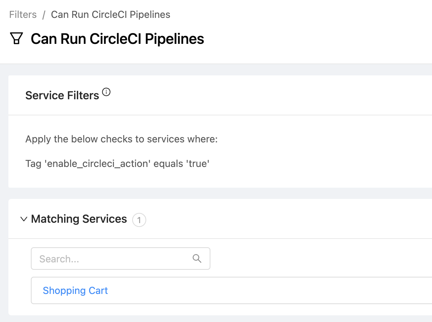Click the 'Matching Services' heading text
The width and height of the screenshot is (432, 322).
click(x=79, y=219)
